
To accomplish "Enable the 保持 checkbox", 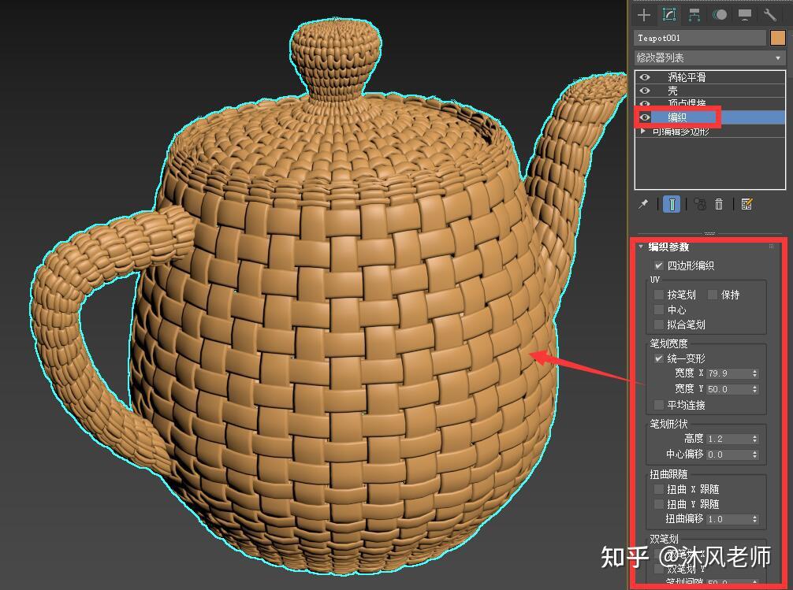I will pos(713,295).
